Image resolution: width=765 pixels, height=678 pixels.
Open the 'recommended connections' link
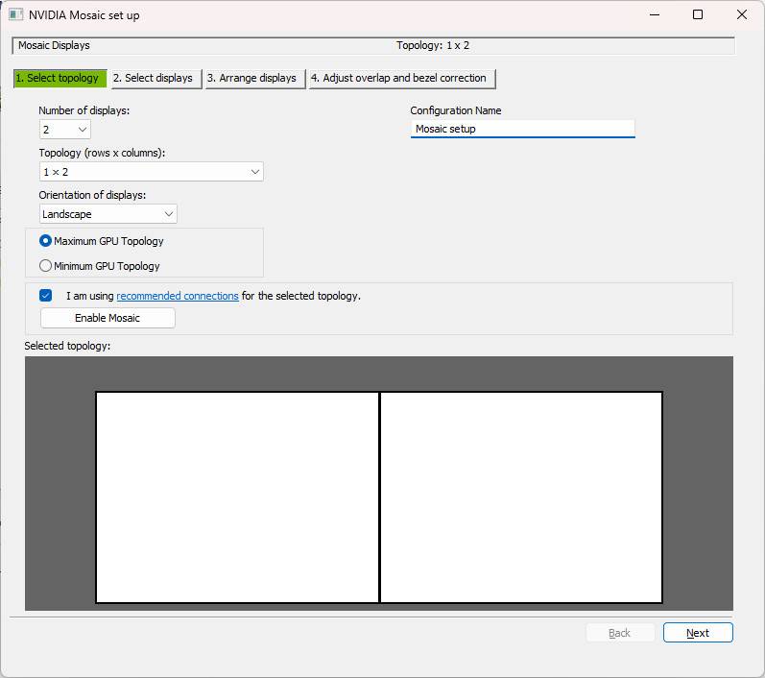pyautogui.click(x=178, y=296)
